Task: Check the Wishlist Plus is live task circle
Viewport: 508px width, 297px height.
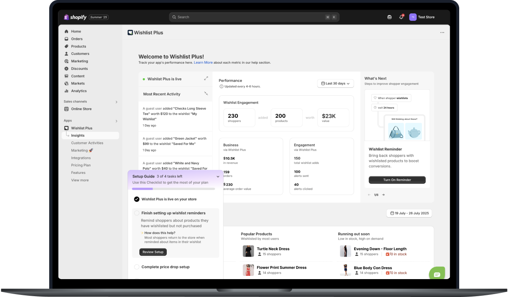Action: pos(136,199)
